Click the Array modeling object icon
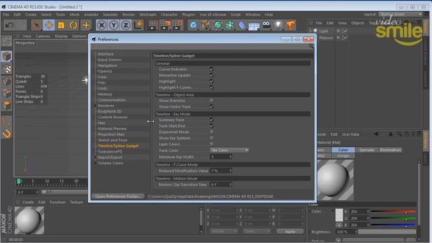Image resolution: width=432 pixels, height=243 pixels. pyautogui.click(x=230, y=26)
